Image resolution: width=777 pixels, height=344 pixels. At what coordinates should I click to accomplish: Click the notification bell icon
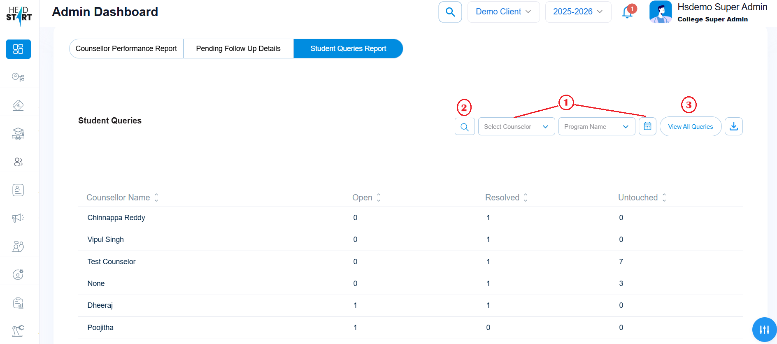coord(627,12)
